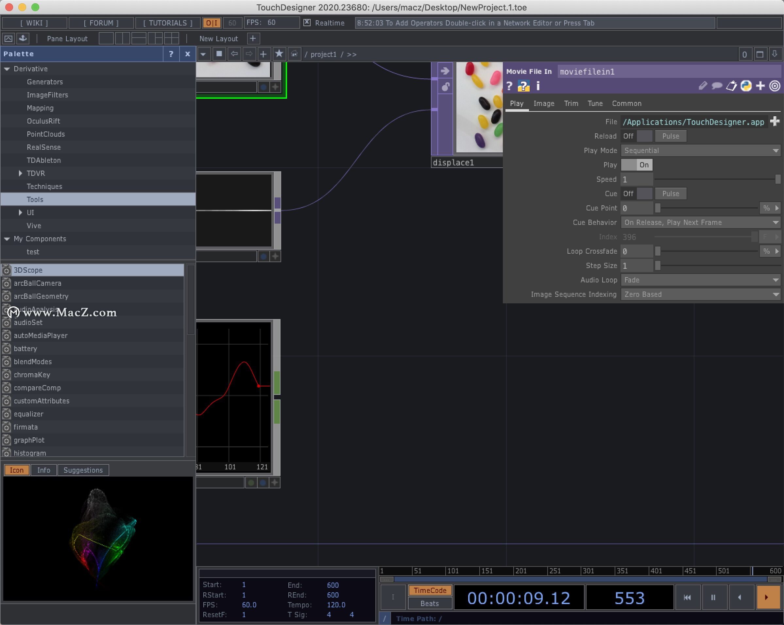Select the Image tab in Movie File In
Screen dimensions: 784x625
coord(544,103)
